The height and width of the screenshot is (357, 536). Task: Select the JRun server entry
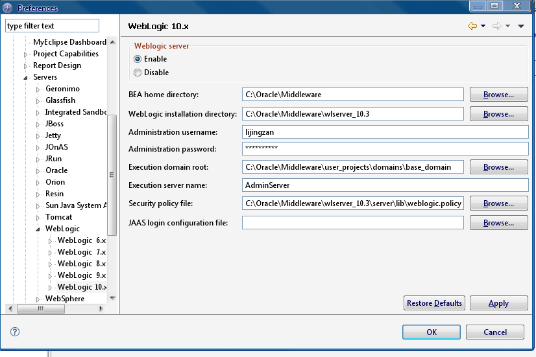tap(54, 159)
